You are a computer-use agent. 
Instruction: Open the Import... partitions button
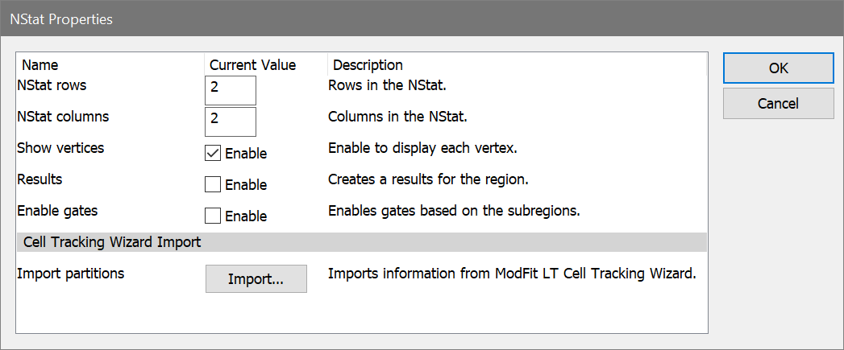(256, 279)
